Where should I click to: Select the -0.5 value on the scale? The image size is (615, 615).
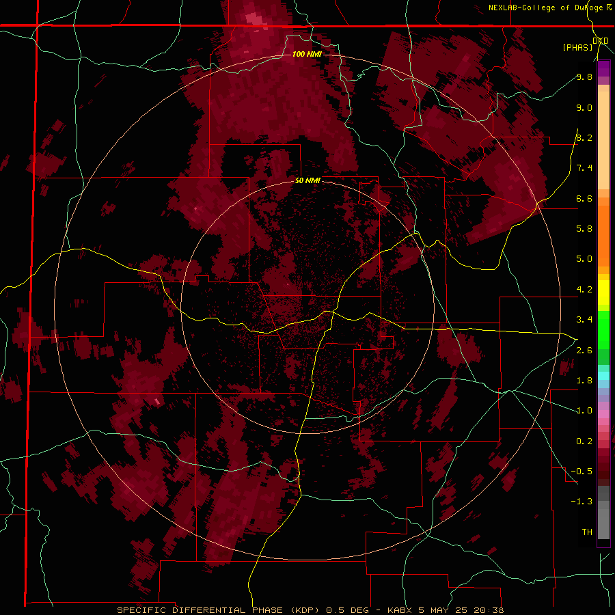pyautogui.click(x=582, y=471)
